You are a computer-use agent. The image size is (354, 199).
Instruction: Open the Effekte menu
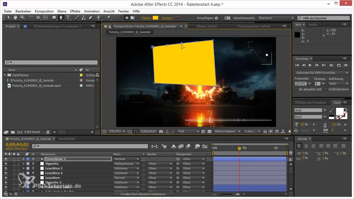pos(75,11)
